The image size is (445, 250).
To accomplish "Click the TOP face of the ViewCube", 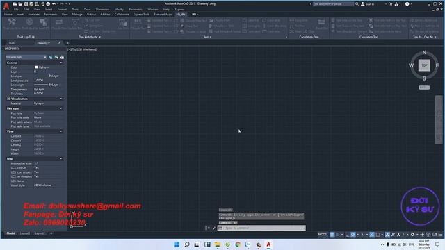I will coord(424,65).
